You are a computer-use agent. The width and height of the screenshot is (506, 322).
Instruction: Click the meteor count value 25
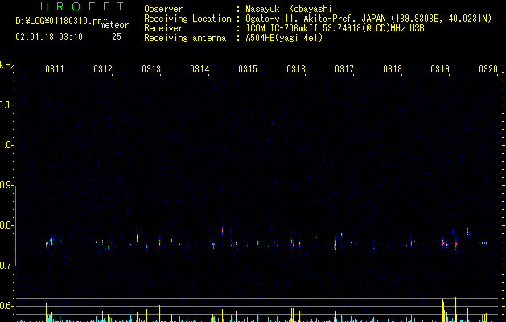pyautogui.click(x=117, y=37)
